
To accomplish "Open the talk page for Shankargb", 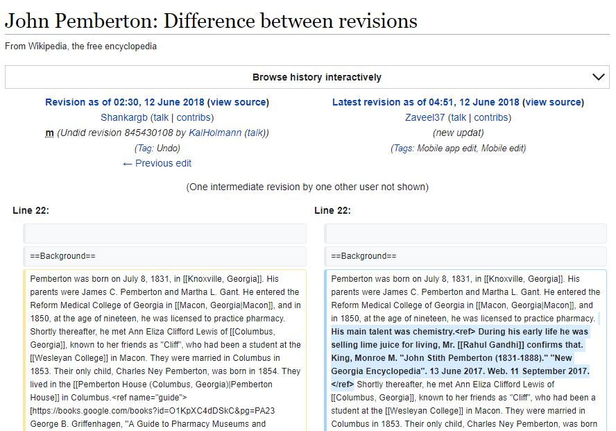I will pos(161,117).
